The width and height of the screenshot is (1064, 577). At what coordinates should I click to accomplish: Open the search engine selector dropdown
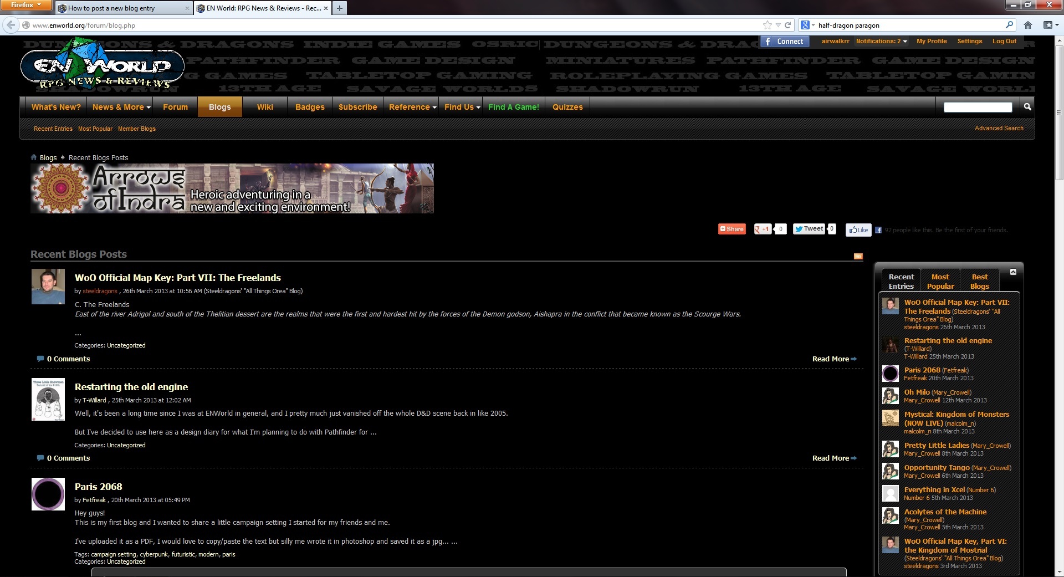[x=808, y=25]
